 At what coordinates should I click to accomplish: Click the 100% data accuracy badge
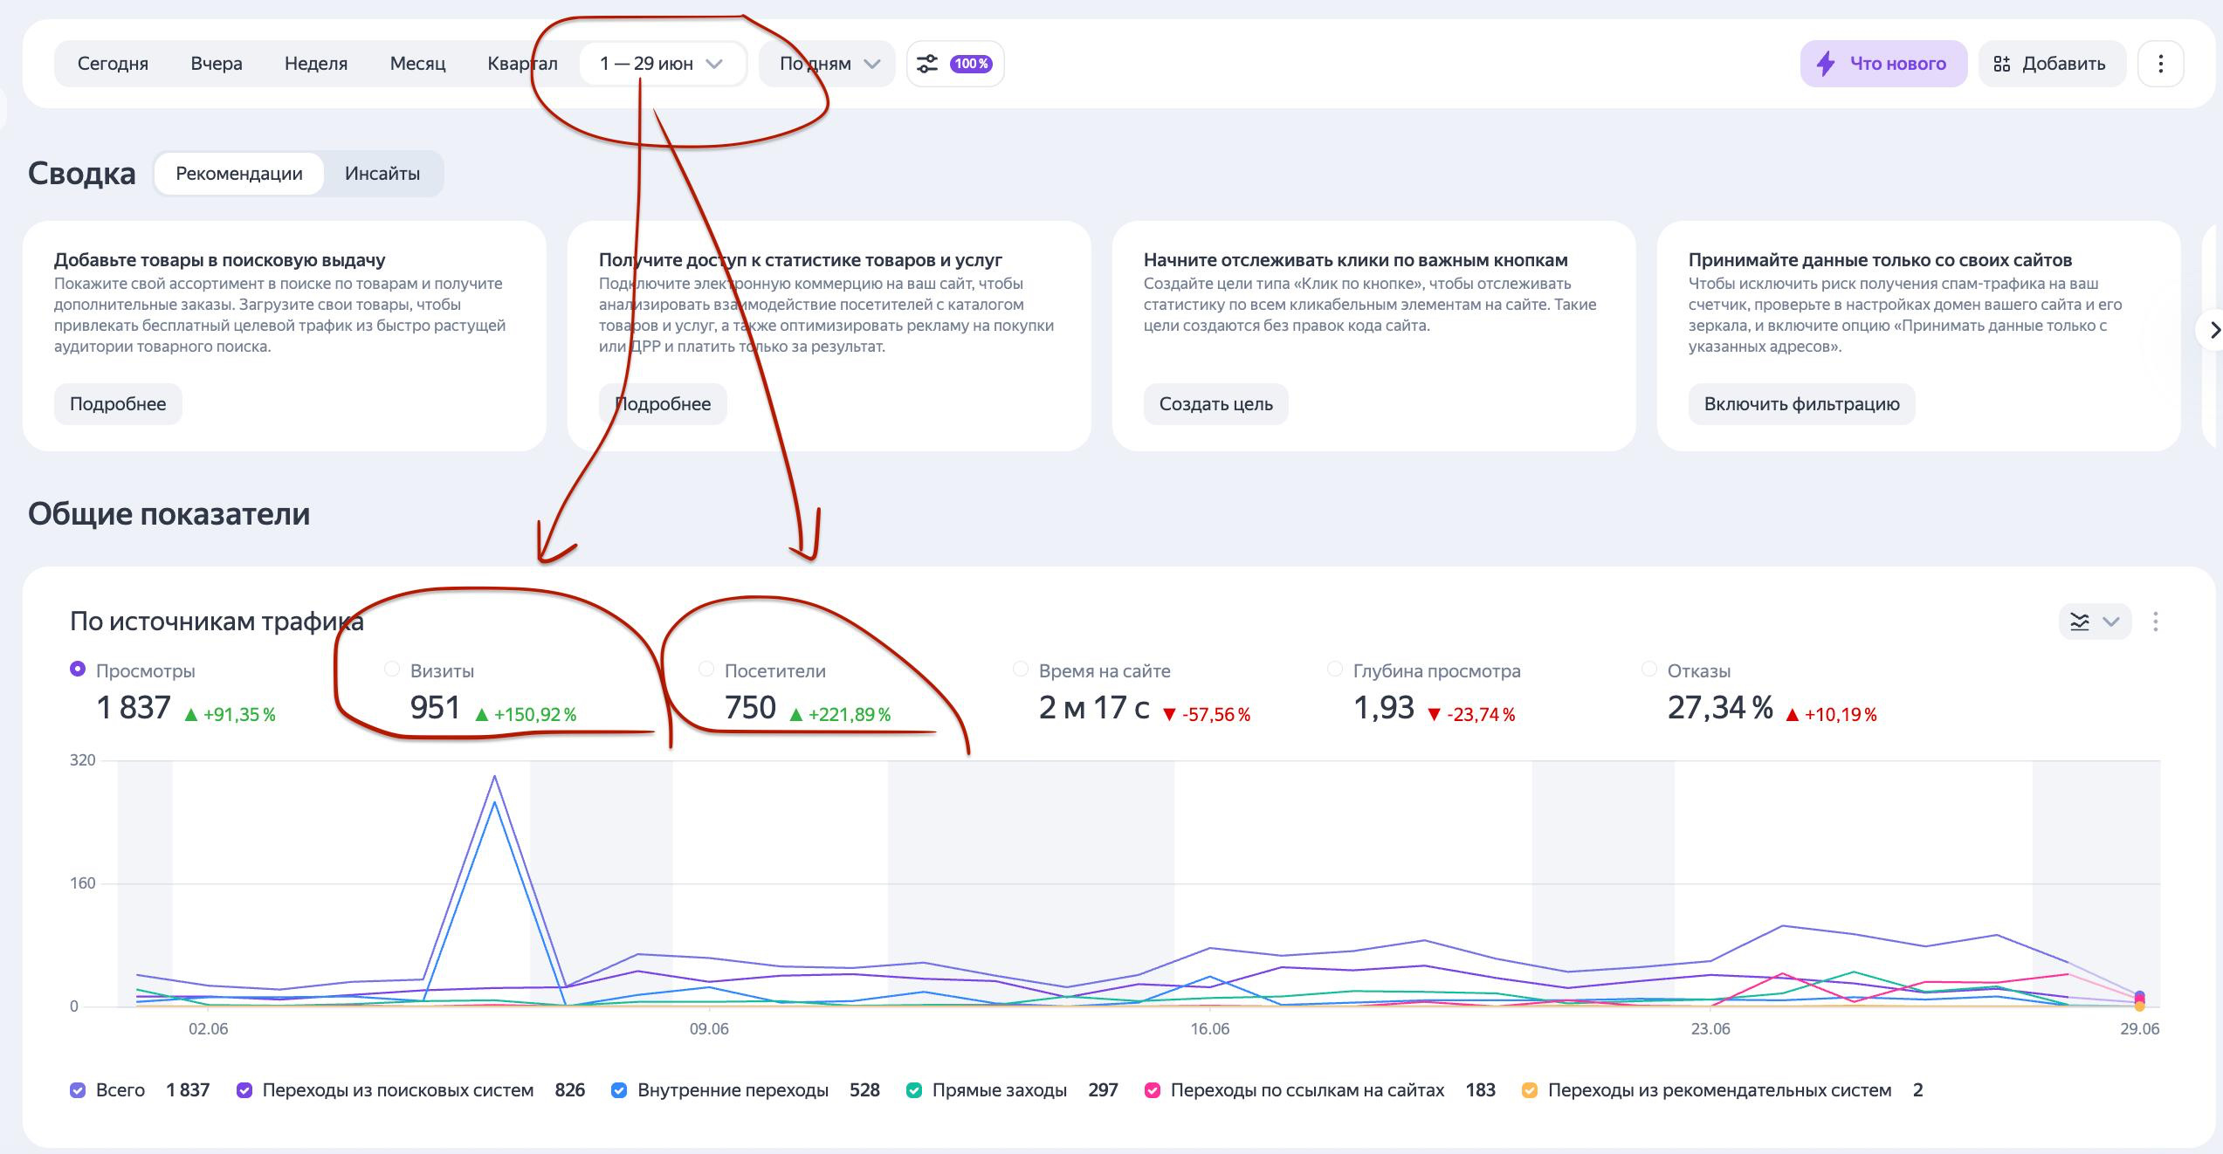pyautogui.click(x=971, y=64)
